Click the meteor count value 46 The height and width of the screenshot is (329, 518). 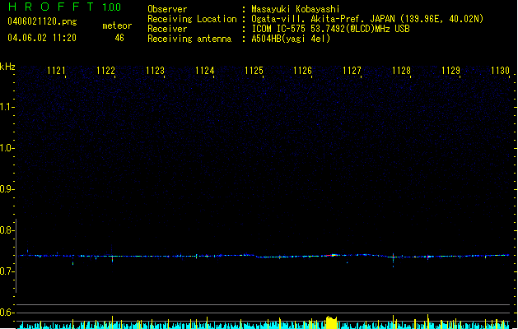119,38
